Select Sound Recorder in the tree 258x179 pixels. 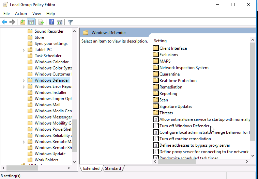coord(49,31)
